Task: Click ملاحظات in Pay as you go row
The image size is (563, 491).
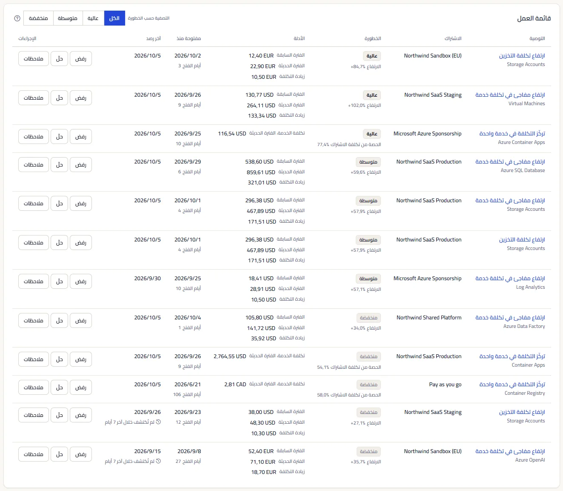Action: pyautogui.click(x=34, y=388)
